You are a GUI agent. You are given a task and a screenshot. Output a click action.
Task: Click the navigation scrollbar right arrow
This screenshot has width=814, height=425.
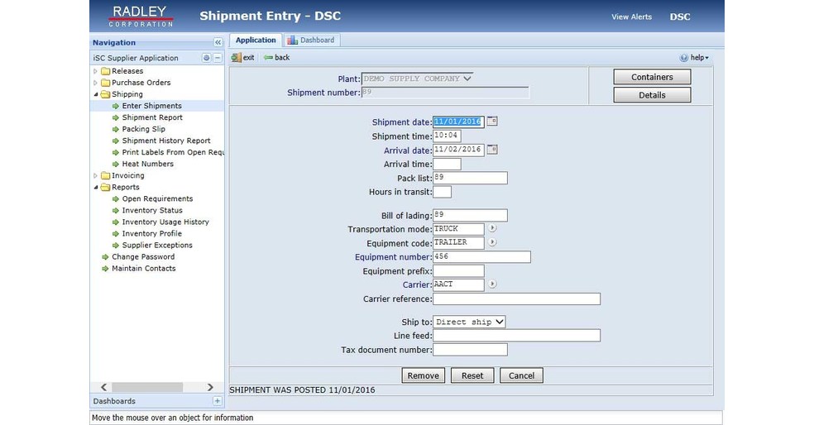coord(210,387)
